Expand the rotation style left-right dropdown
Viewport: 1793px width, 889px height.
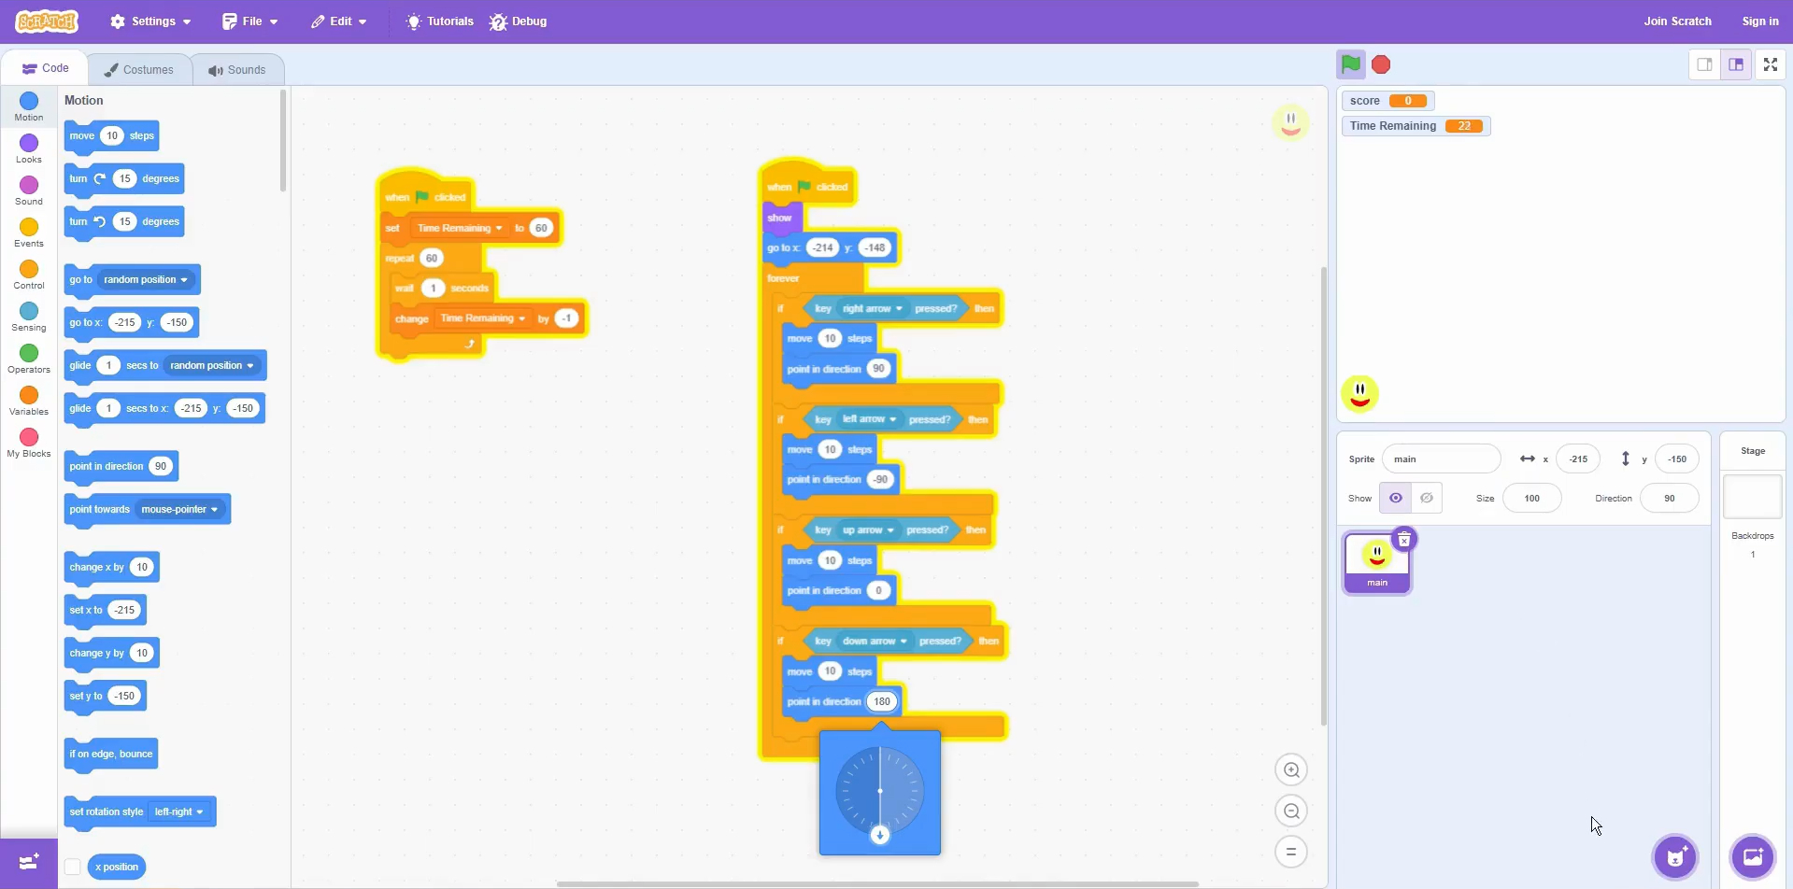178,812
